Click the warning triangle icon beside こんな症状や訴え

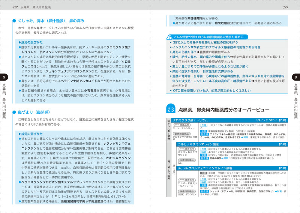pos(169,37)
